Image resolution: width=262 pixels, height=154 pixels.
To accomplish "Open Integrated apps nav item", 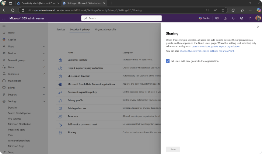I will [16, 130].
